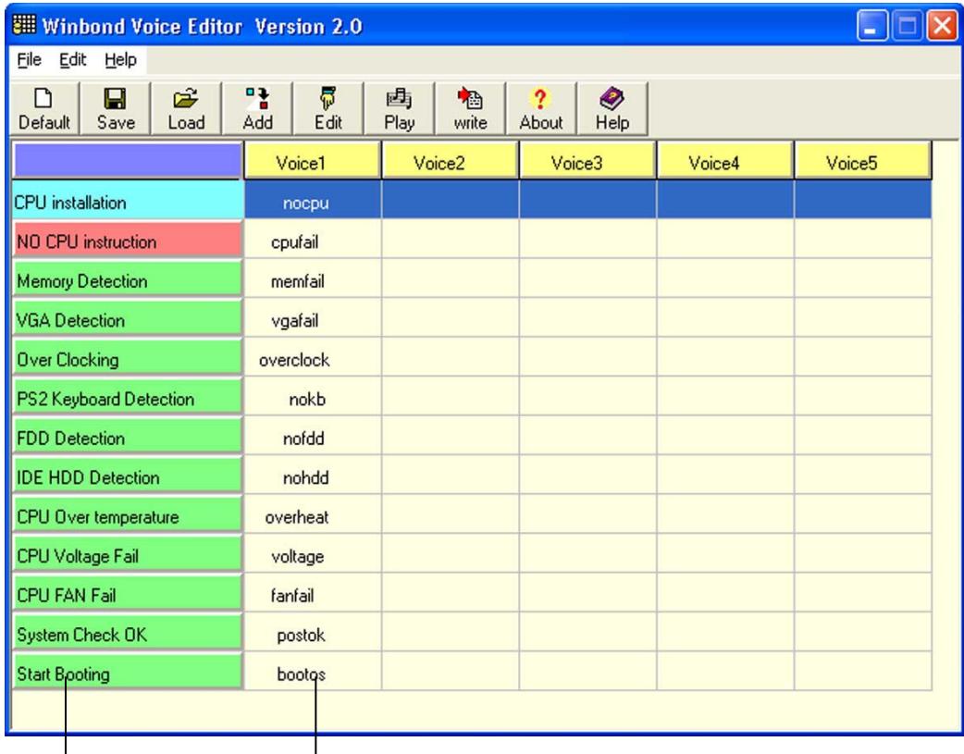Click the postok cell
Image resolution: width=964 pixels, height=754 pixels.
point(313,634)
